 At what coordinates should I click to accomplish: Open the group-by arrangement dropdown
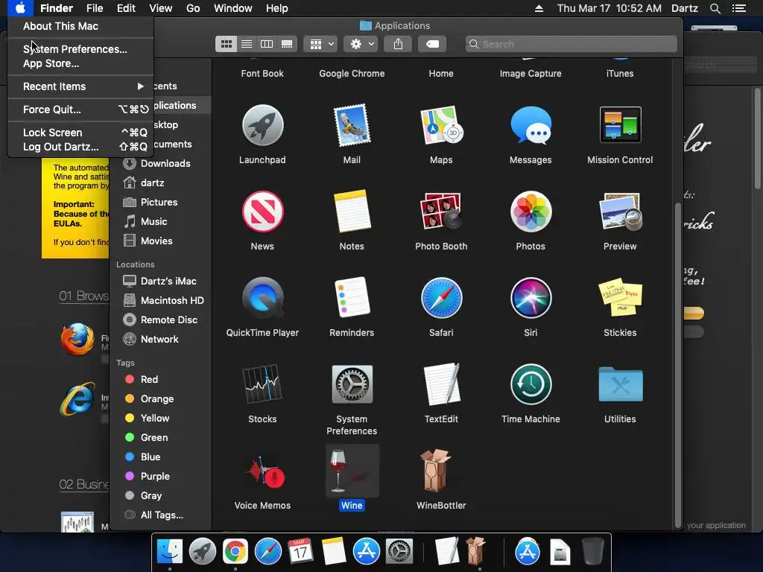click(320, 44)
